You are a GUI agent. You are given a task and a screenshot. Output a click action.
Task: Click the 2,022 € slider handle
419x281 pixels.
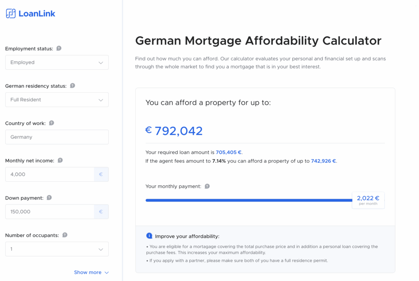pyautogui.click(x=368, y=200)
